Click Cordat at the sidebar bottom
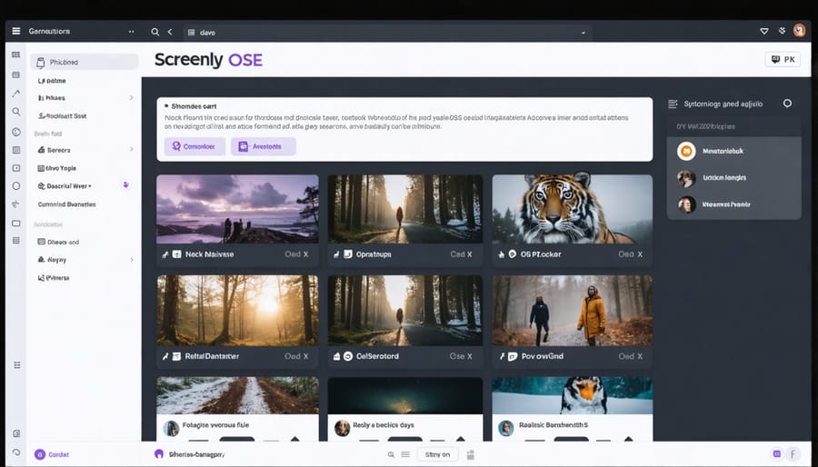Viewport: 818px width, 467px height. point(52,454)
